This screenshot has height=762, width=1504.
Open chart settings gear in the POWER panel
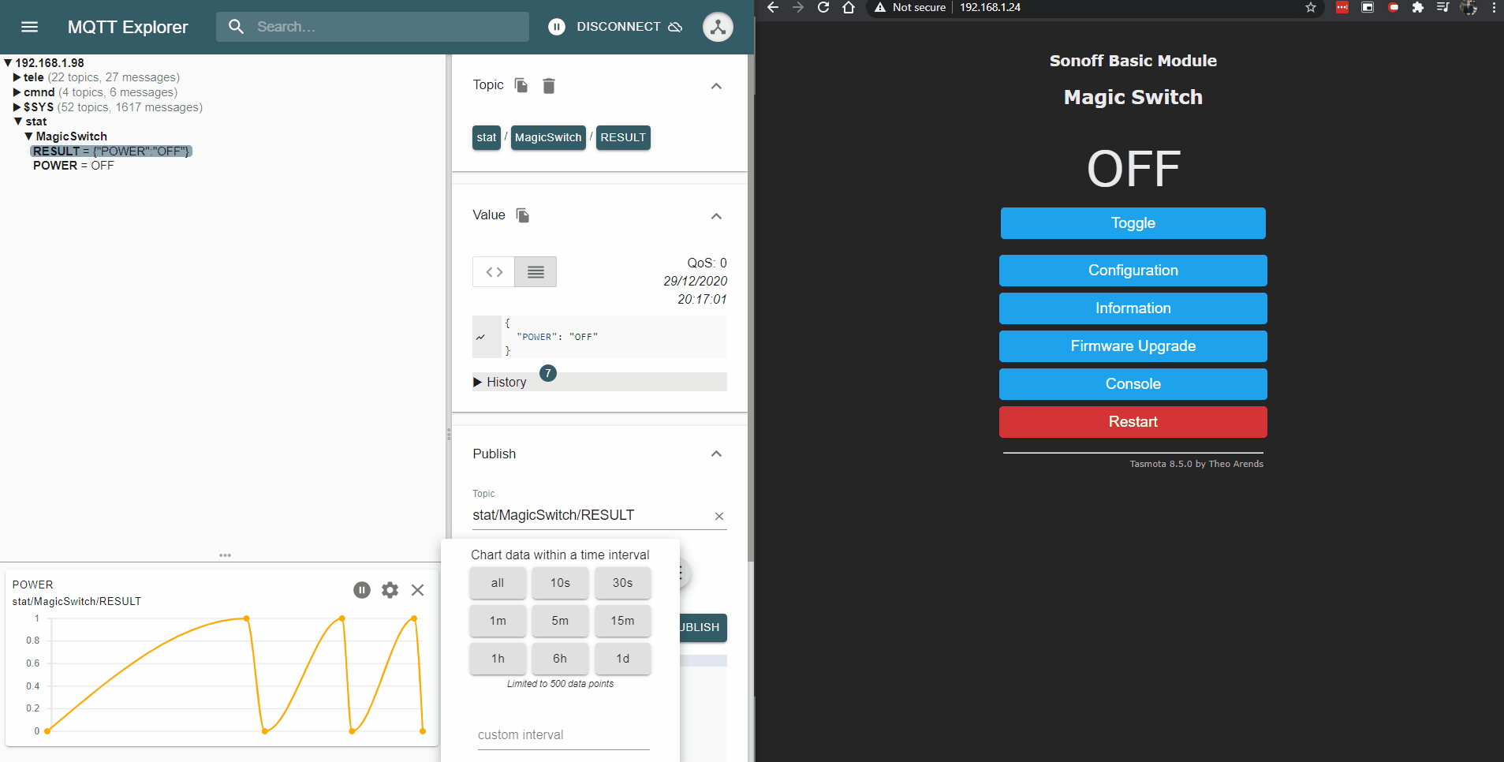pos(390,590)
